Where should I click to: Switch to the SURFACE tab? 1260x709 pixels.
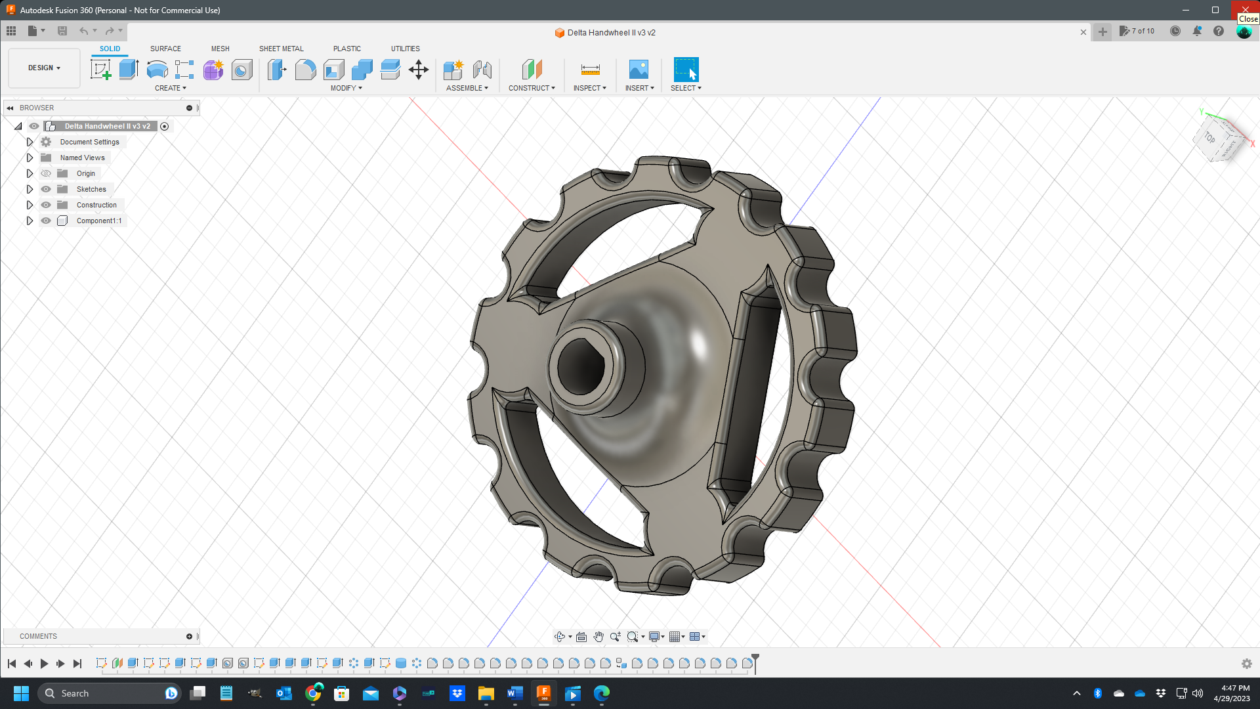[165, 49]
